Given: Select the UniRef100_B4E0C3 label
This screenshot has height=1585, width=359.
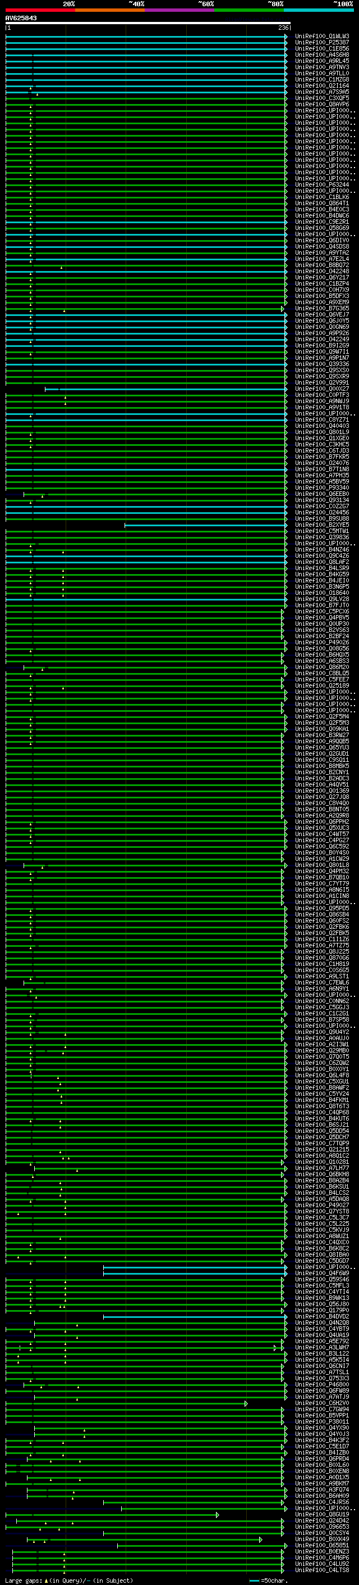Looking at the screenshot, I should pyautogui.click(x=321, y=209).
